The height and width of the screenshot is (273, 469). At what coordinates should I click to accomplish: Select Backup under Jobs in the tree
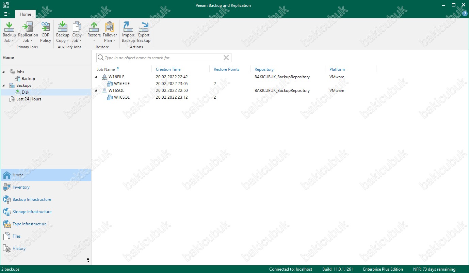(28, 79)
